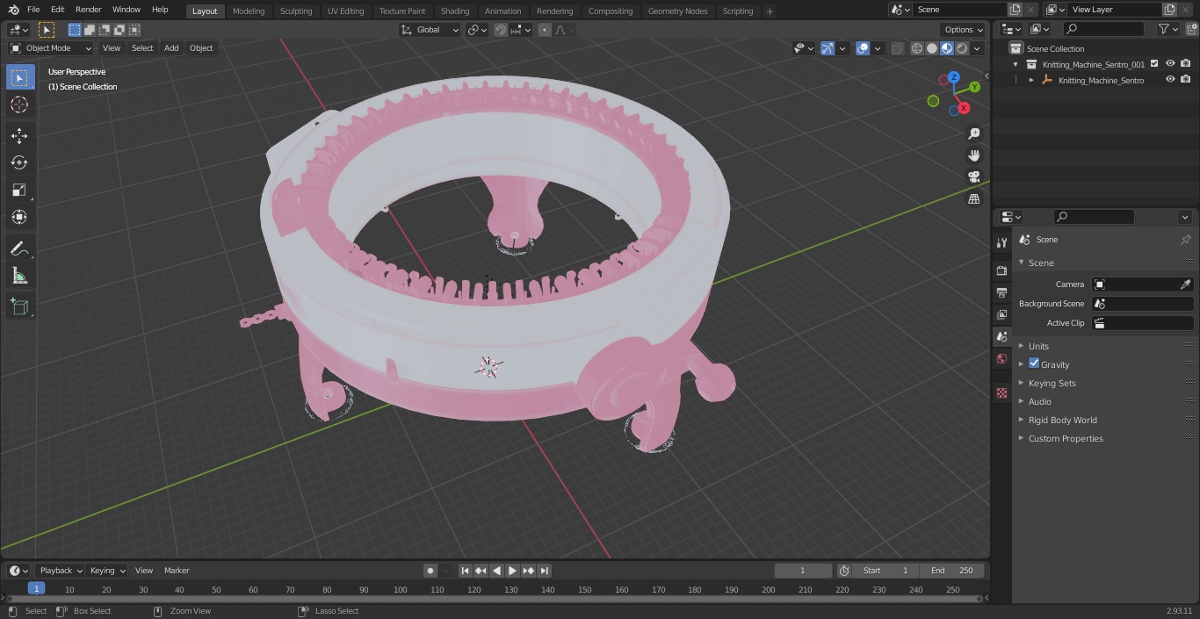Open the File menu
This screenshot has width=1200, height=619.
pos(33,10)
